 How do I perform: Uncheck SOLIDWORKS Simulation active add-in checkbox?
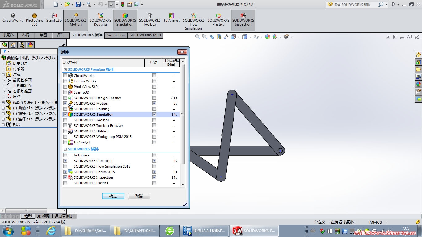click(65, 114)
